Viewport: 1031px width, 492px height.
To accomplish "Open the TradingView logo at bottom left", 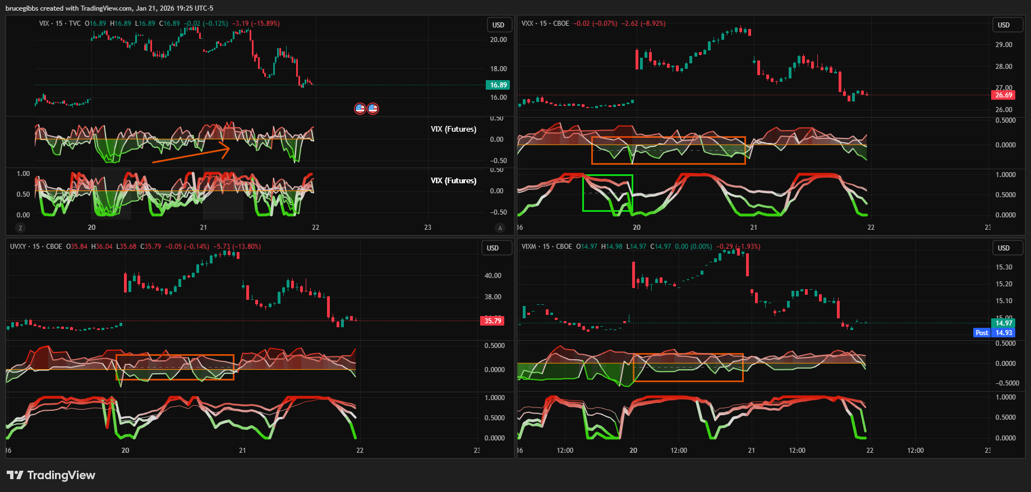I will coord(51,475).
